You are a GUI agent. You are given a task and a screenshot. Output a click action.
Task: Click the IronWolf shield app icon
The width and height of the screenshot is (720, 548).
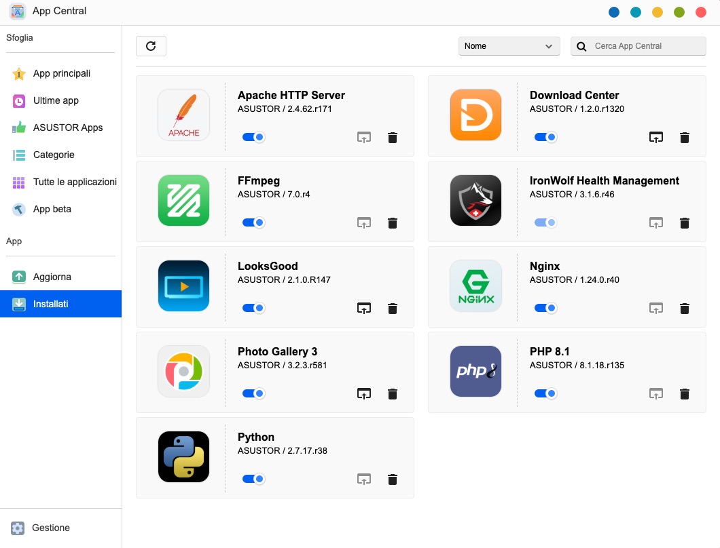click(x=475, y=200)
